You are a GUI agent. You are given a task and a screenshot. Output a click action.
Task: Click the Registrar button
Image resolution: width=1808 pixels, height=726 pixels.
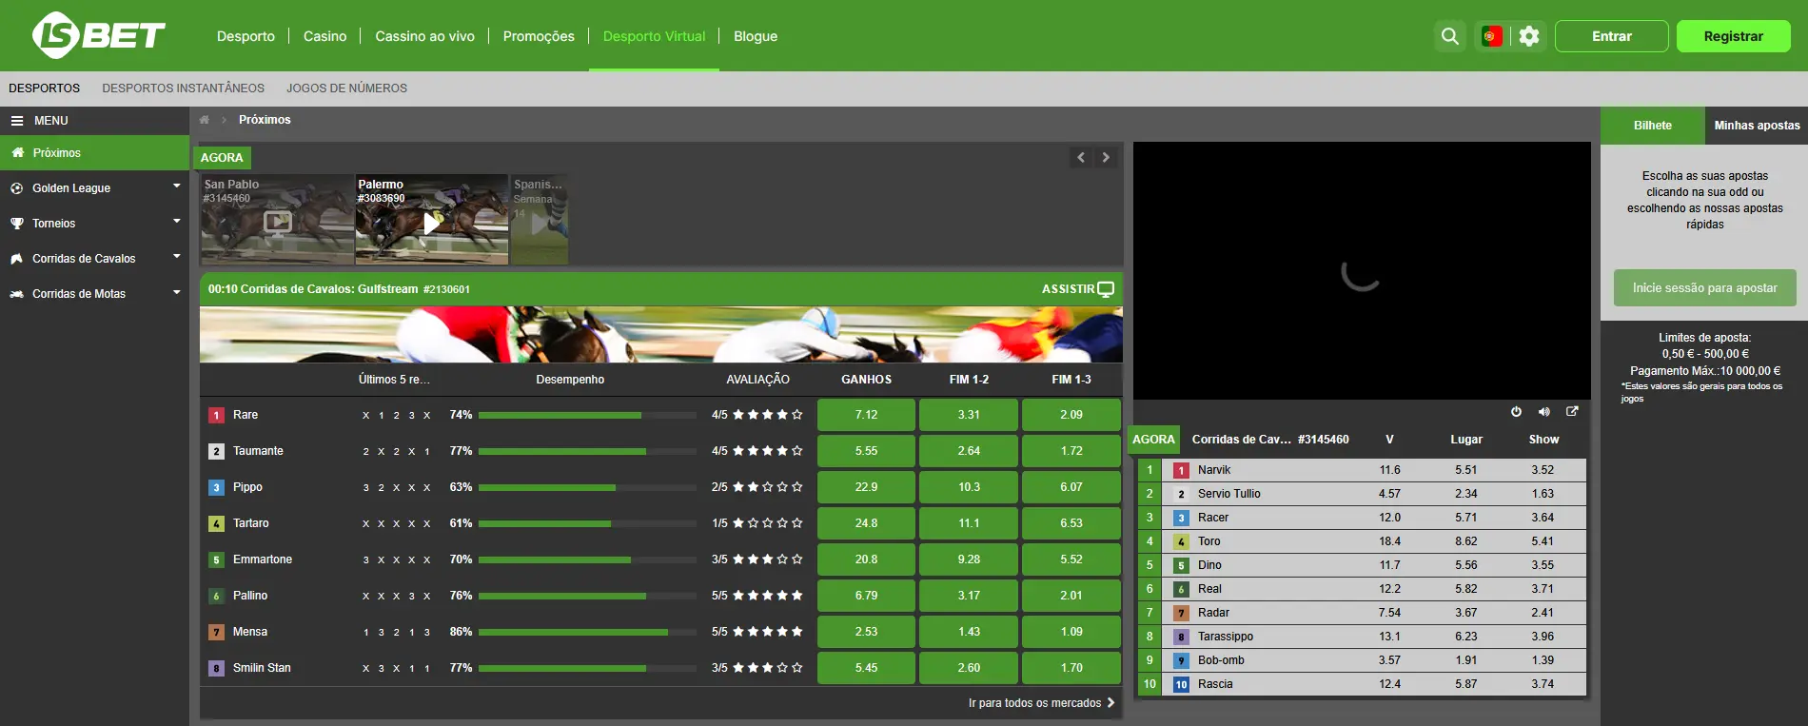coord(1734,36)
